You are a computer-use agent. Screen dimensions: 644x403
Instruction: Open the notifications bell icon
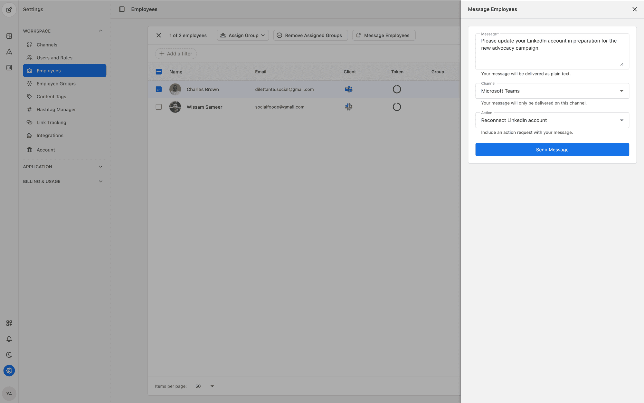[9, 339]
